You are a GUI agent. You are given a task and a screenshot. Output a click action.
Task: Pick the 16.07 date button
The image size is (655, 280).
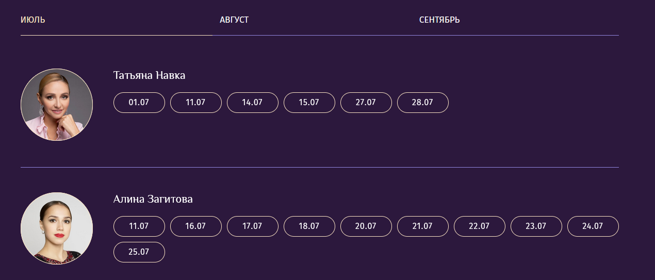(195, 226)
